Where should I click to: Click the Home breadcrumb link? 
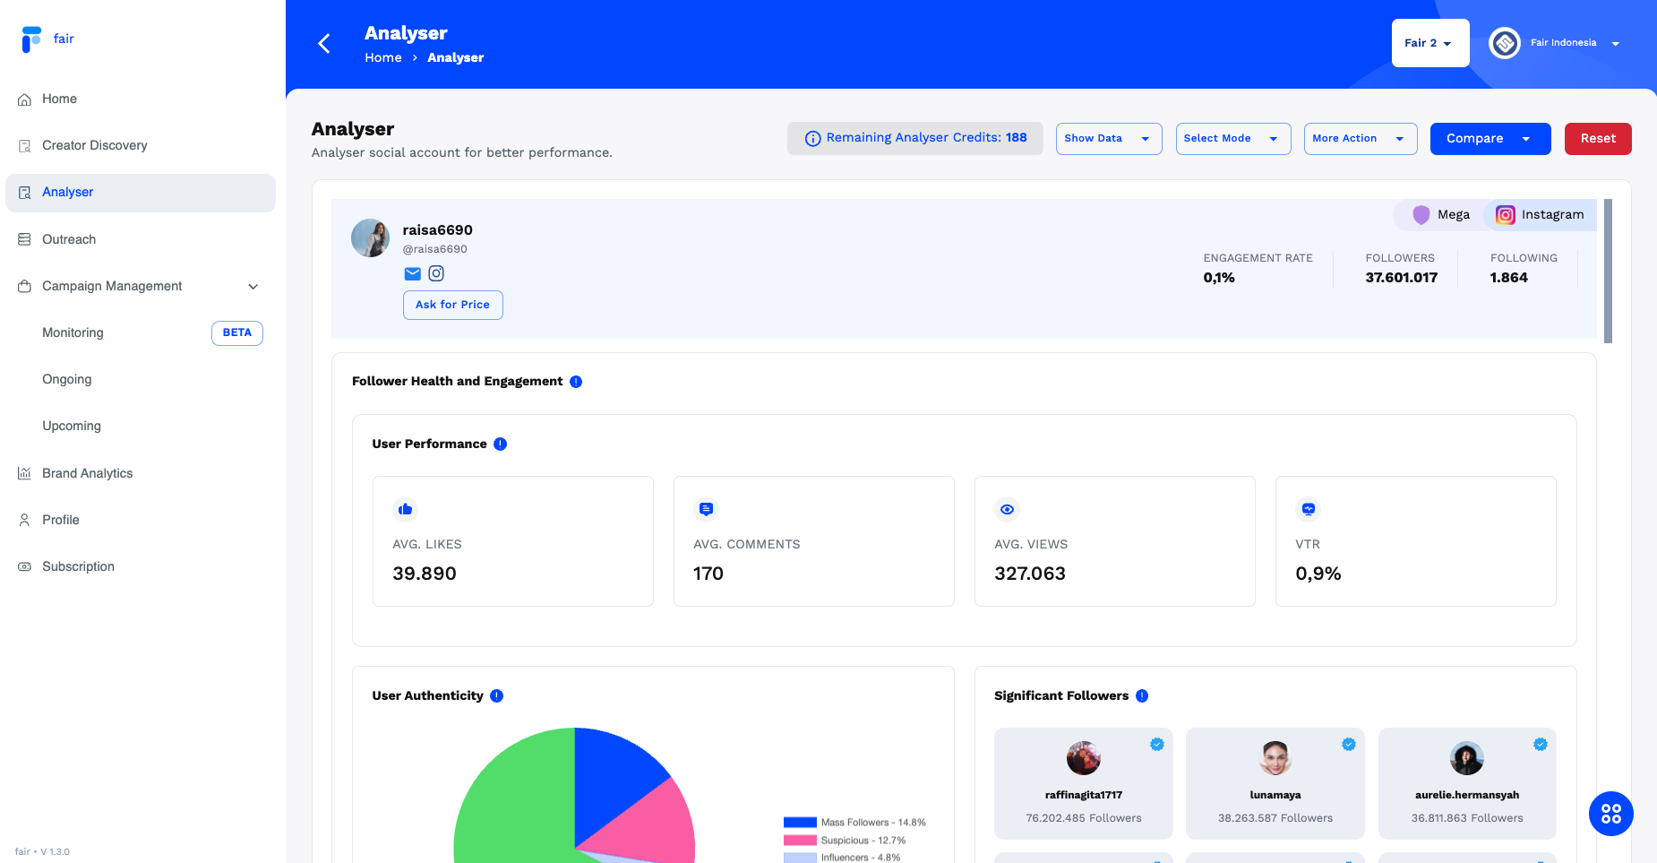coord(383,57)
